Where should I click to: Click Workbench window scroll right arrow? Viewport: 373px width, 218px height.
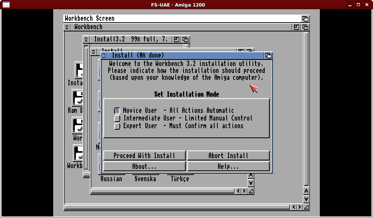tap(300, 207)
